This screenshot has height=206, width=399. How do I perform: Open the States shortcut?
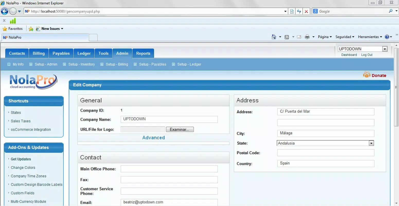[x=16, y=113]
